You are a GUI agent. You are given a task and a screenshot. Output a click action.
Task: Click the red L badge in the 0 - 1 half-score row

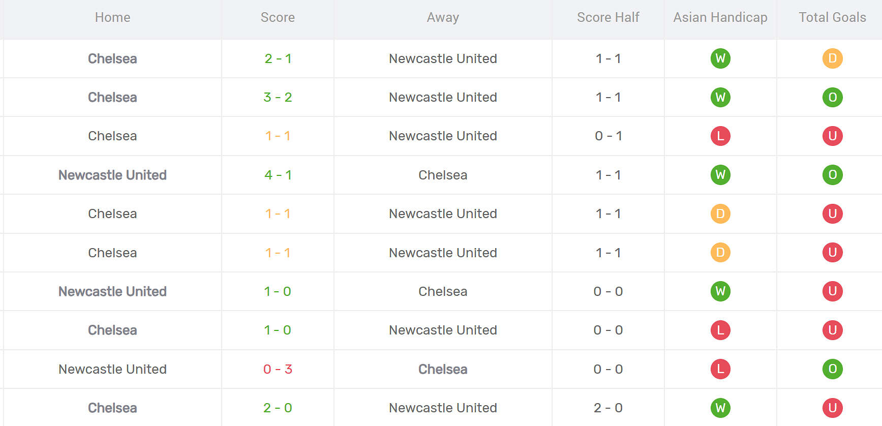pyautogui.click(x=720, y=136)
